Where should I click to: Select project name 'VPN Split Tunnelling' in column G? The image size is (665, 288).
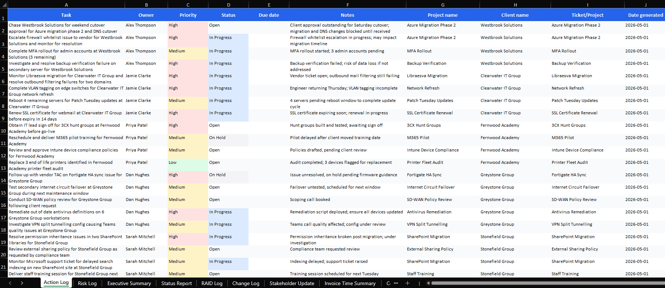(443, 227)
